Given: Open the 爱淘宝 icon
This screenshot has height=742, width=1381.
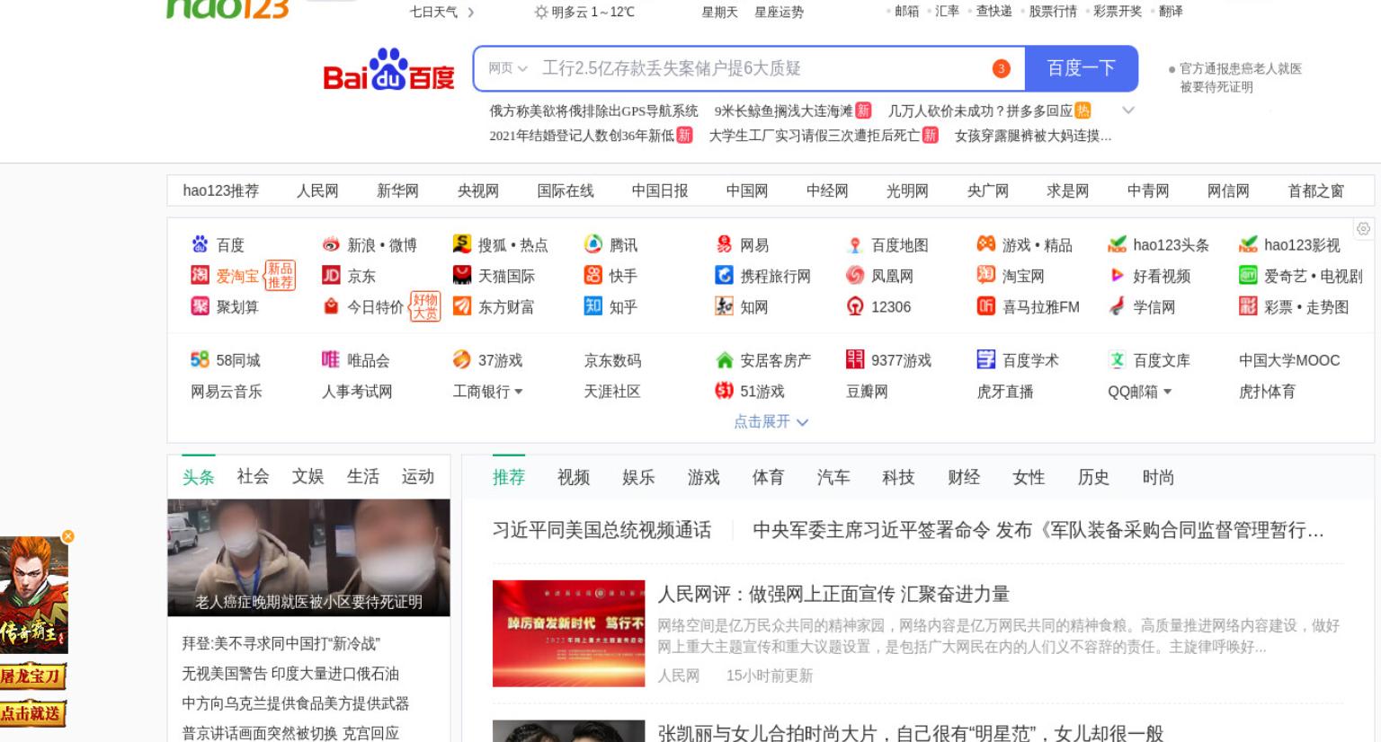Looking at the screenshot, I should pyautogui.click(x=200, y=275).
